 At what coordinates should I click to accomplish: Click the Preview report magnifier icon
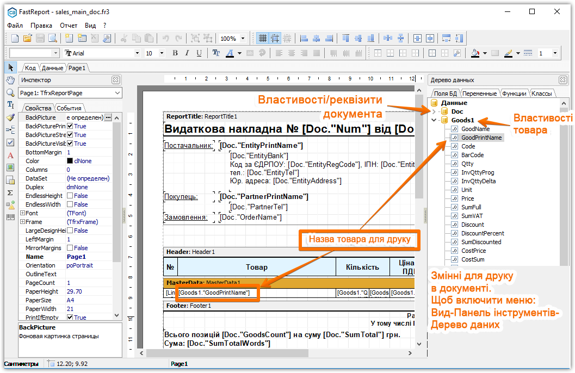[x=53, y=38]
